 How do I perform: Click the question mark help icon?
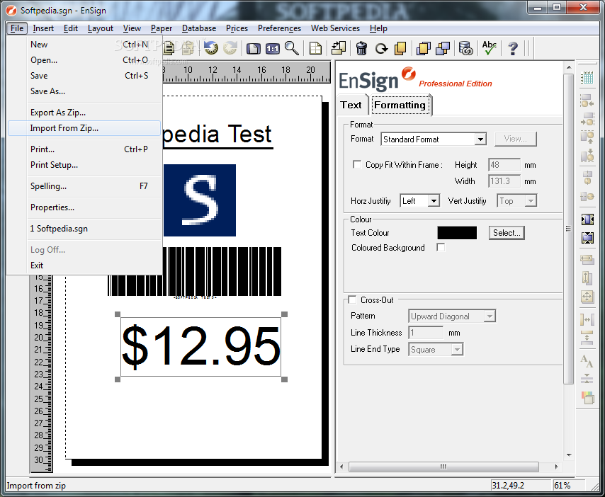[513, 49]
